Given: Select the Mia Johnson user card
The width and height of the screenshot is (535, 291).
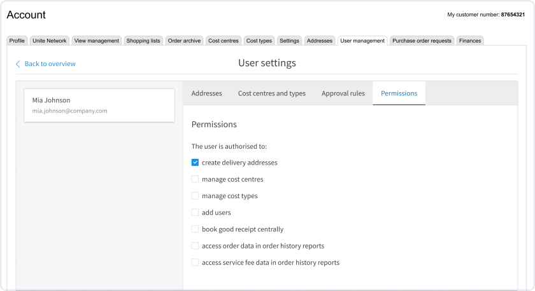Looking at the screenshot, I should [x=99, y=105].
